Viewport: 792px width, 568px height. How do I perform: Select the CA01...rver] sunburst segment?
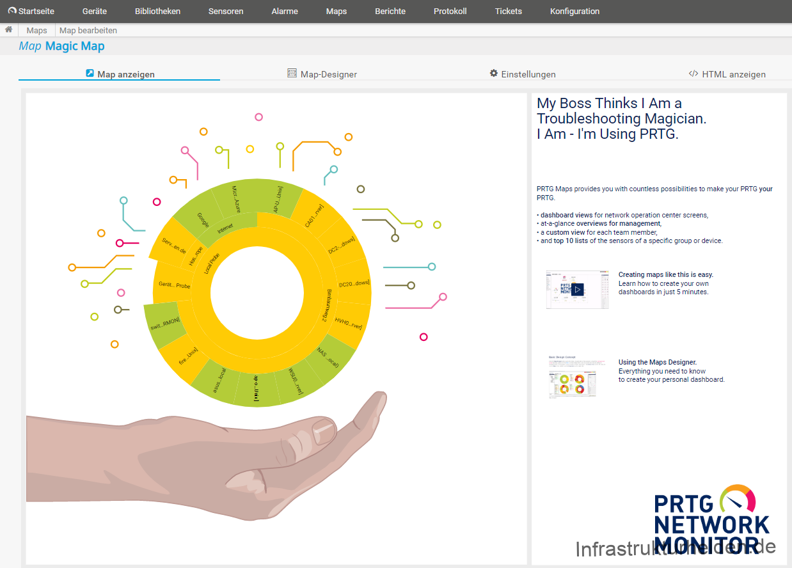coord(314,214)
